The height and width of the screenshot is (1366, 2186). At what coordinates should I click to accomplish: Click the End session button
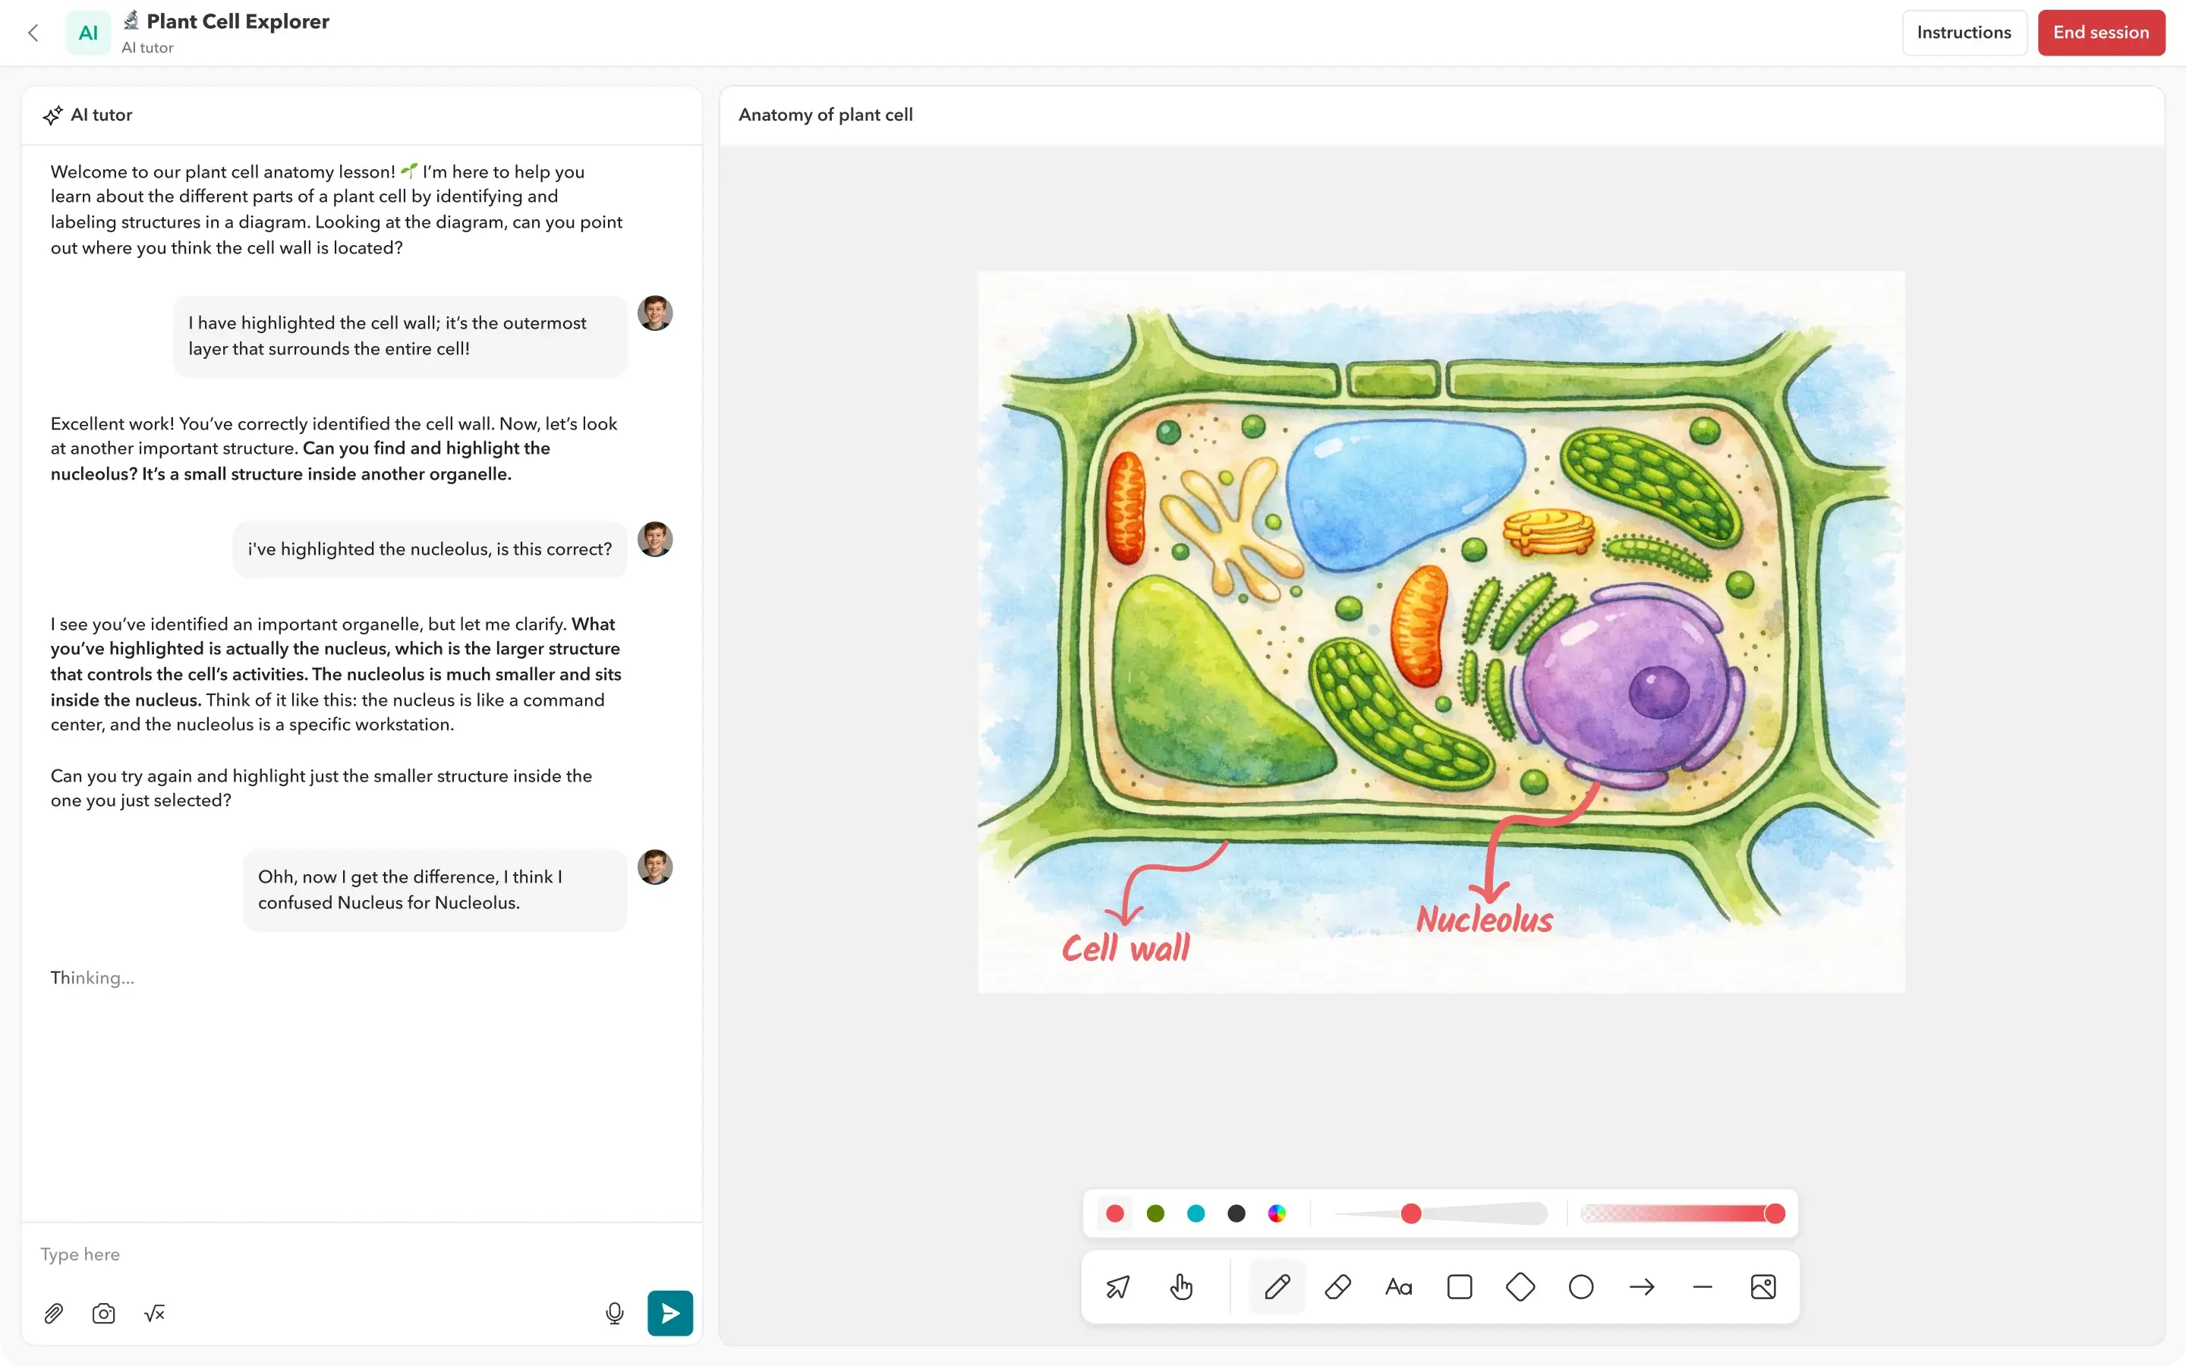click(2101, 33)
